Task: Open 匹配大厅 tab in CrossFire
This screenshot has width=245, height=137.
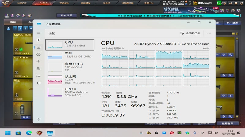Action: [x=22, y=3]
